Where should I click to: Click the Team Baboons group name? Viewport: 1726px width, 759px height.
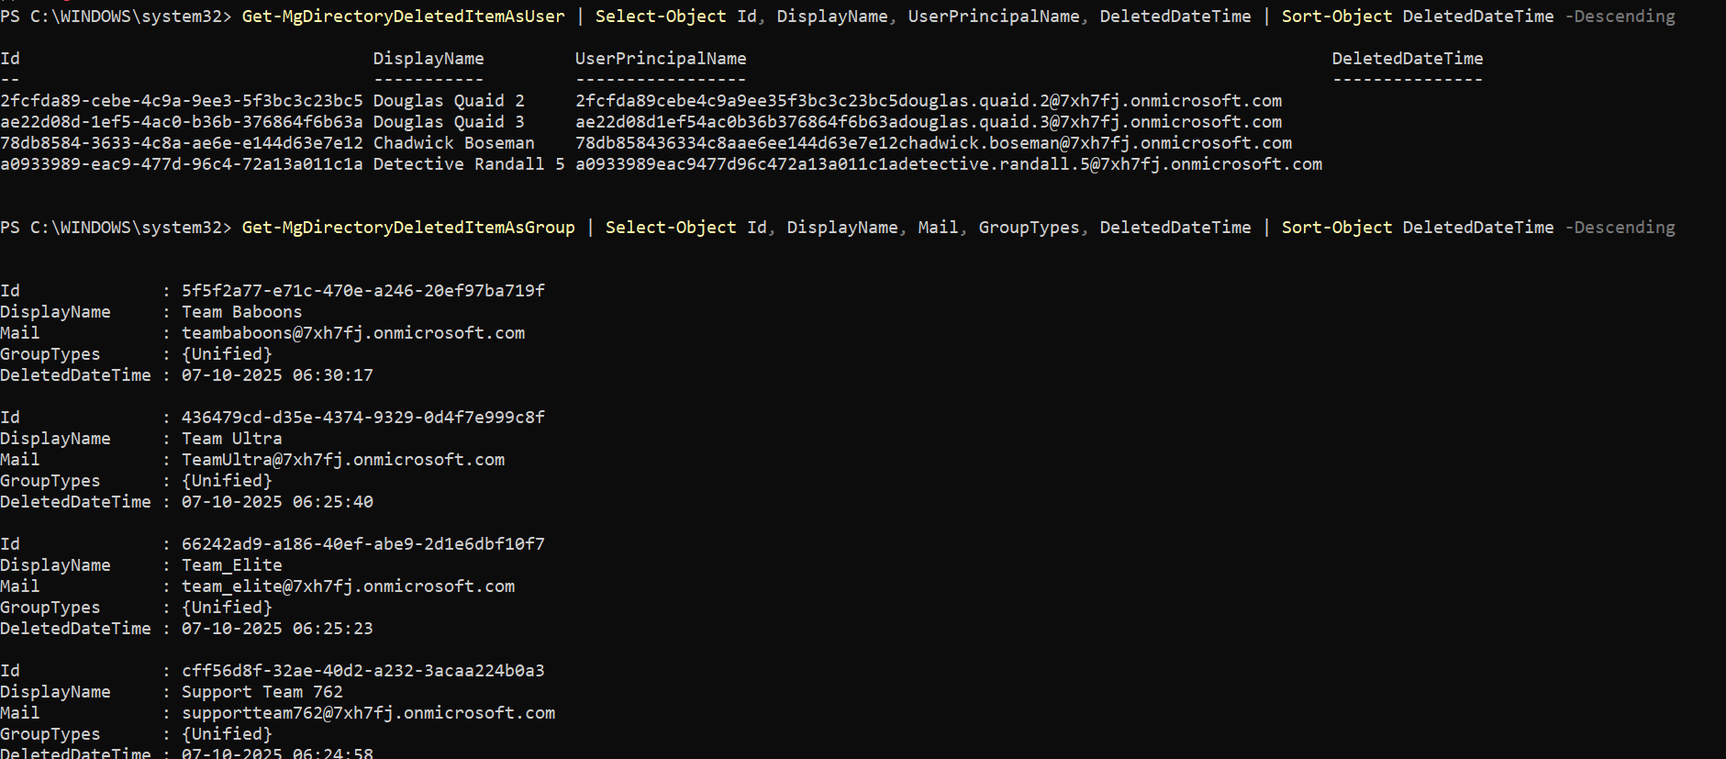pyautogui.click(x=241, y=312)
